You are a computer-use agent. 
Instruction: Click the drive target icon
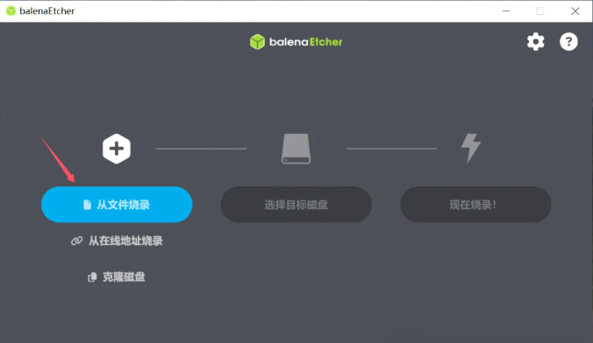tap(296, 149)
